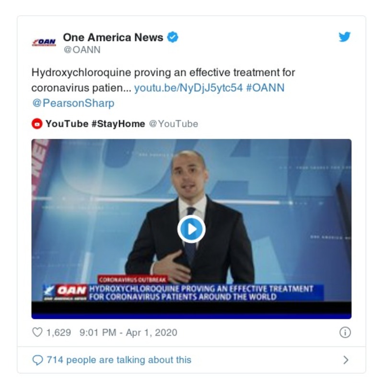Click the 1,629 likes count
This screenshot has width=383, height=391.
coord(58,333)
